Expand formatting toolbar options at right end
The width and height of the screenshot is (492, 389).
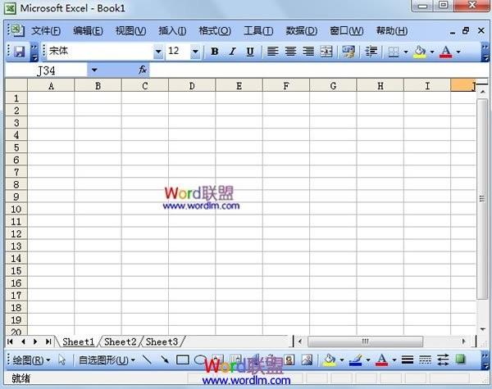tap(485, 52)
